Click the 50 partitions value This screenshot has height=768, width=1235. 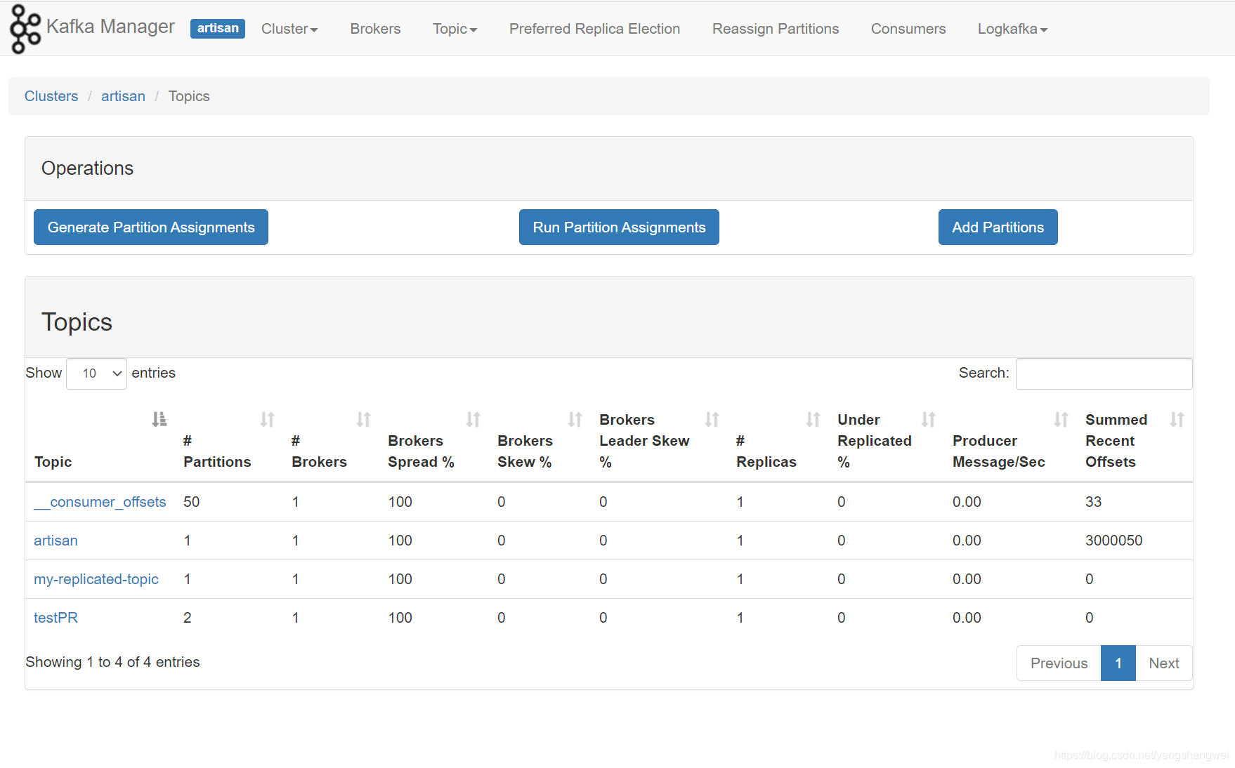192,502
